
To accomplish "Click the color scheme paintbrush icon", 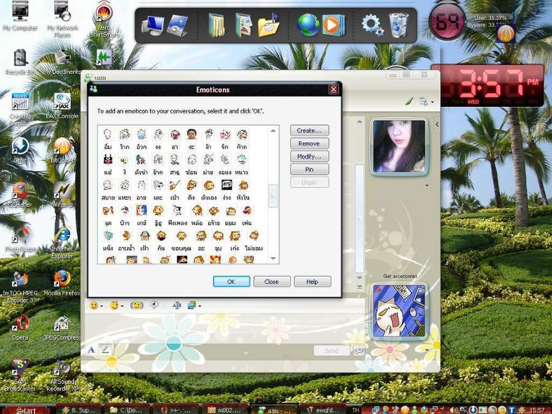I will click(x=409, y=102).
